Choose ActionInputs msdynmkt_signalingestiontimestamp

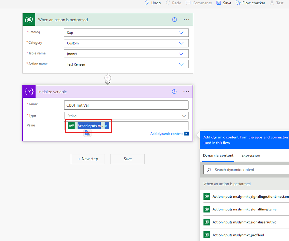point(246,197)
